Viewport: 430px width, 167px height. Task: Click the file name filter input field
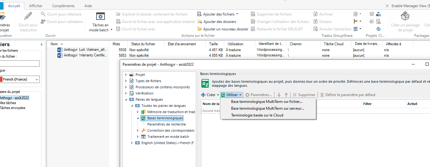click(19, 64)
